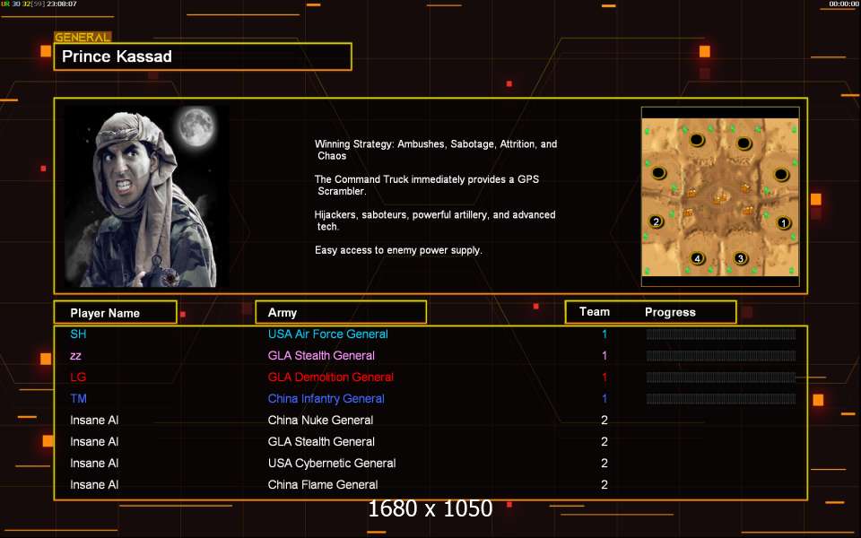861x538 pixels.
Task: Click the Player Name column header
Action: pos(116,312)
